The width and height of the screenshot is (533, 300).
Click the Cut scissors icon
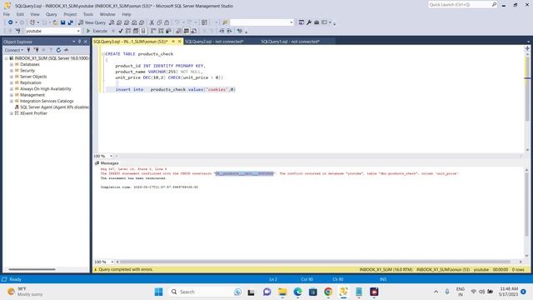[152, 22]
